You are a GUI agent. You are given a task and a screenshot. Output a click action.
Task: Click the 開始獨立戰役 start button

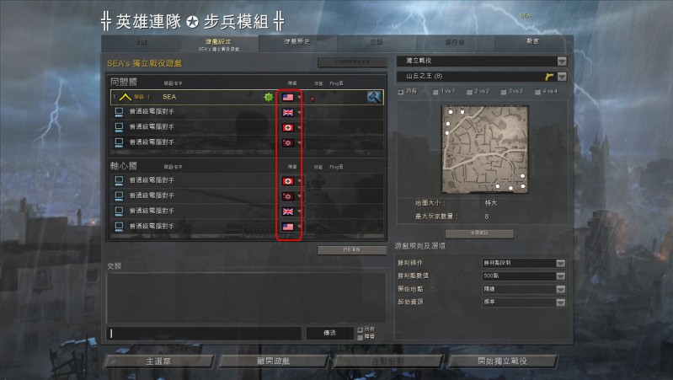tap(503, 361)
